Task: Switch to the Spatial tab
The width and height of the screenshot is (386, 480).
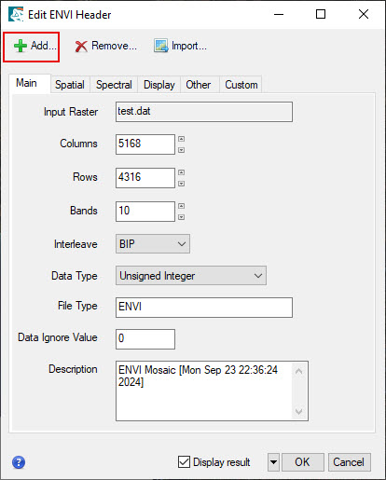Action: (70, 85)
